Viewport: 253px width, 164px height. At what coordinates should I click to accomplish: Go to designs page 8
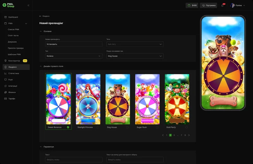(185, 135)
